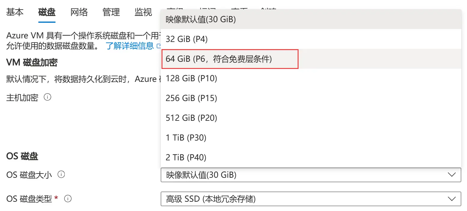The image size is (467, 211).
Task: Select the 磁盘 tab
Action: (47, 12)
